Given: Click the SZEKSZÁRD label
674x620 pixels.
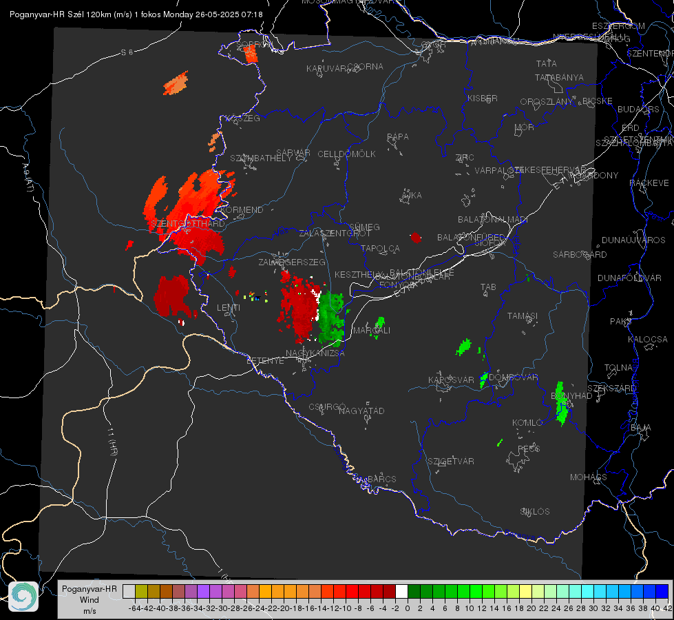Looking at the screenshot, I should [611, 389].
